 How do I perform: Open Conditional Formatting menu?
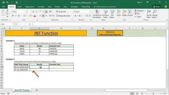[x=97, y=14]
